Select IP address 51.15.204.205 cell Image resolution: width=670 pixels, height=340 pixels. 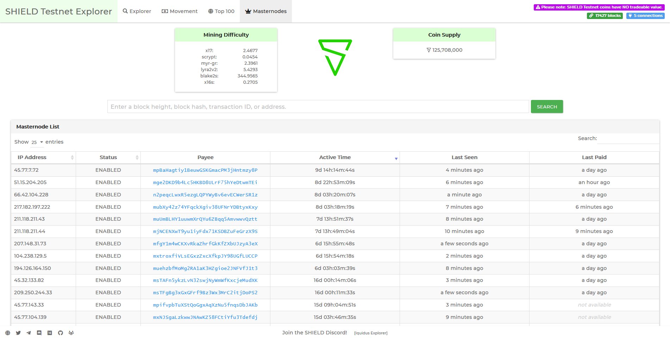[43, 182]
